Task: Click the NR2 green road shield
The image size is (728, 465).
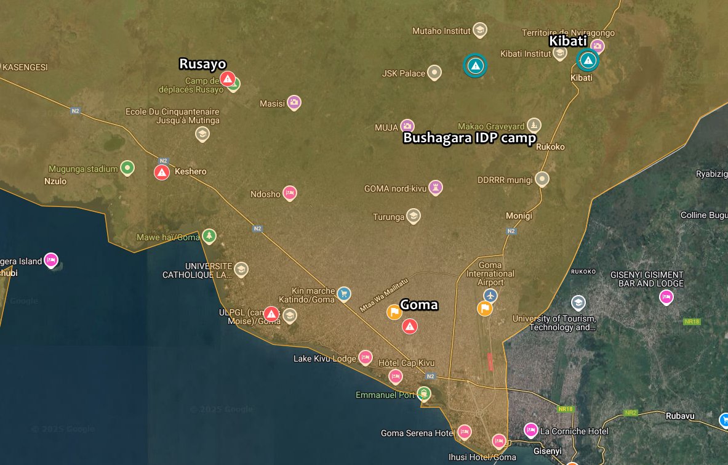Action: (631, 413)
